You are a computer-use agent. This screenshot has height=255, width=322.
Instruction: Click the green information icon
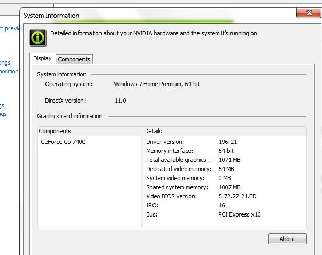tap(38, 38)
